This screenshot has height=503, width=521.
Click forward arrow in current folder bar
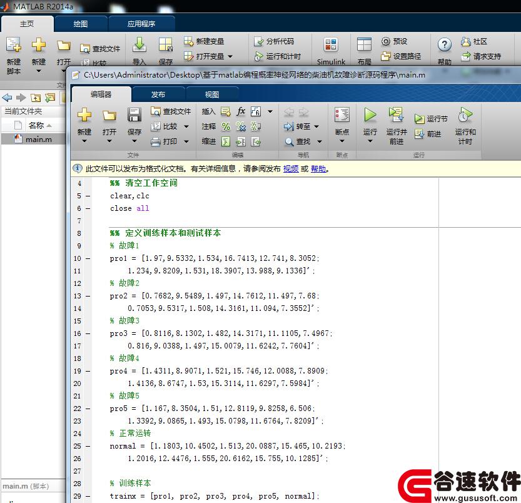(21, 98)
